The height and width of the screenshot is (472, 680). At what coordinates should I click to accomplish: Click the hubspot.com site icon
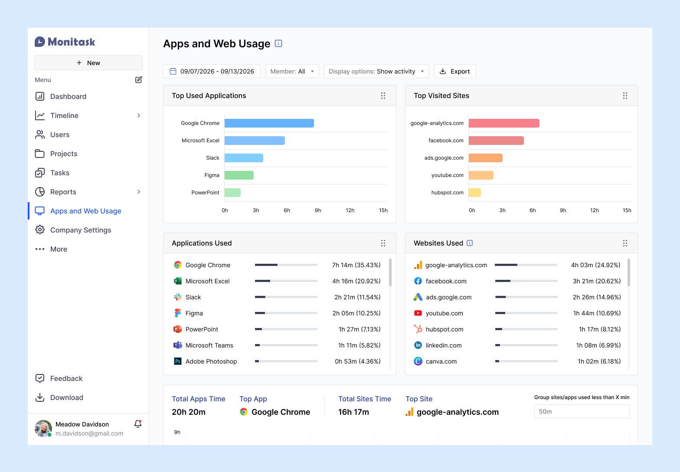click(x=418, y=329)
